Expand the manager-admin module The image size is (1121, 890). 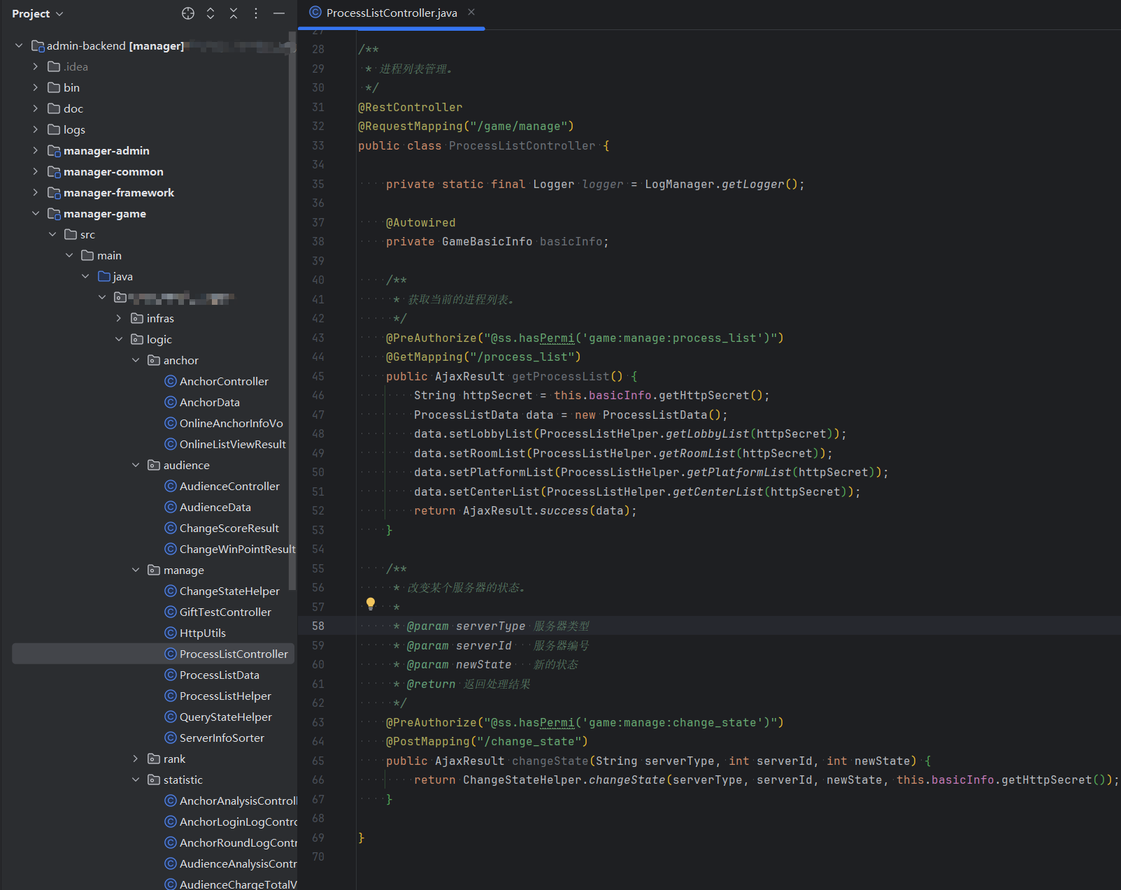click(36, 150)
